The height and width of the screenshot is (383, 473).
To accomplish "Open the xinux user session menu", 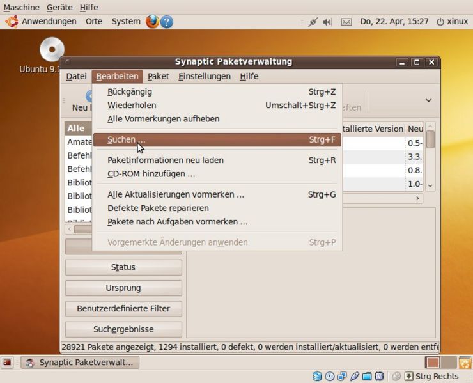I will coord(452,22).
